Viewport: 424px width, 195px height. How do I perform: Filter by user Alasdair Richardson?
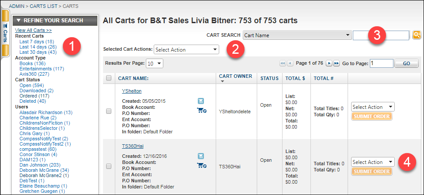coord(46,112)
